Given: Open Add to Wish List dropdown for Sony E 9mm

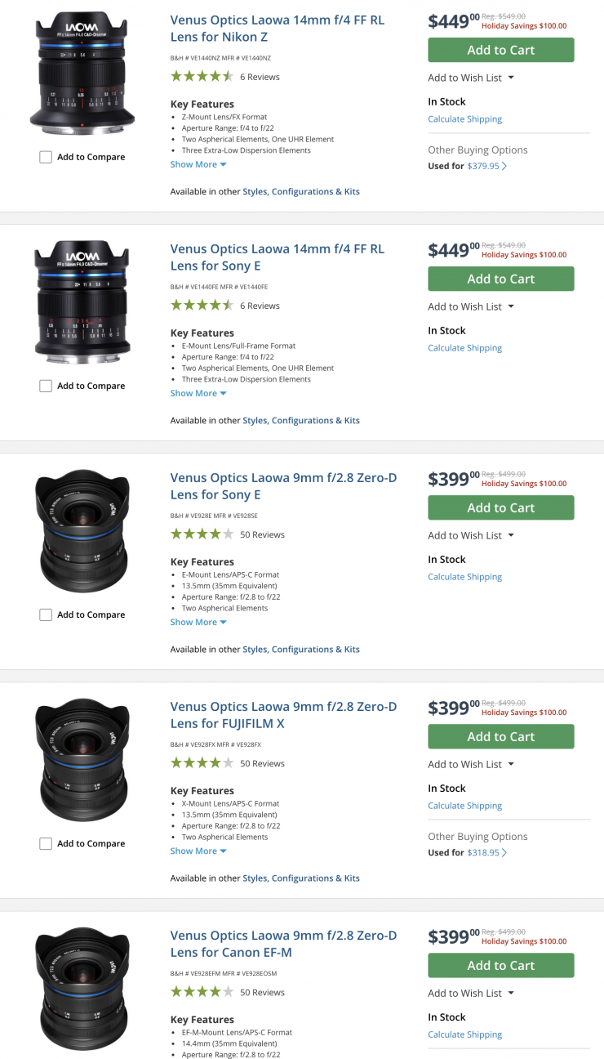Looking at the screenshot, I should tap(471, 535).
